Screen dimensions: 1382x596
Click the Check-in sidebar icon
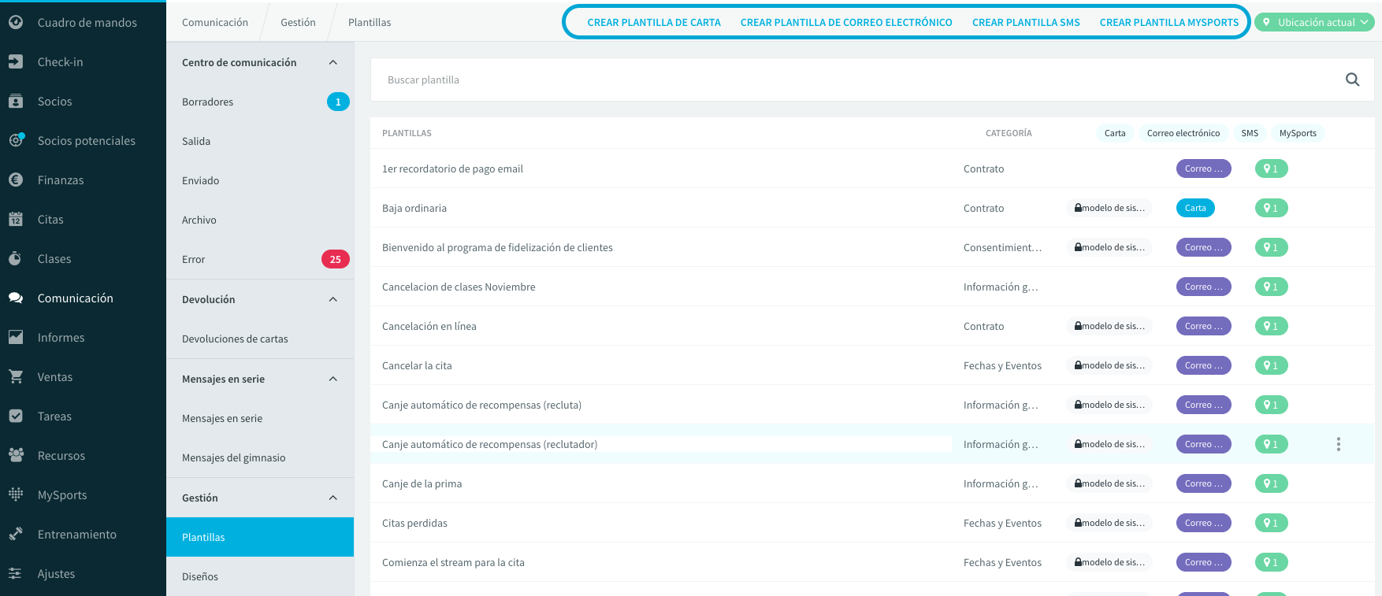(x=16, y=62)
